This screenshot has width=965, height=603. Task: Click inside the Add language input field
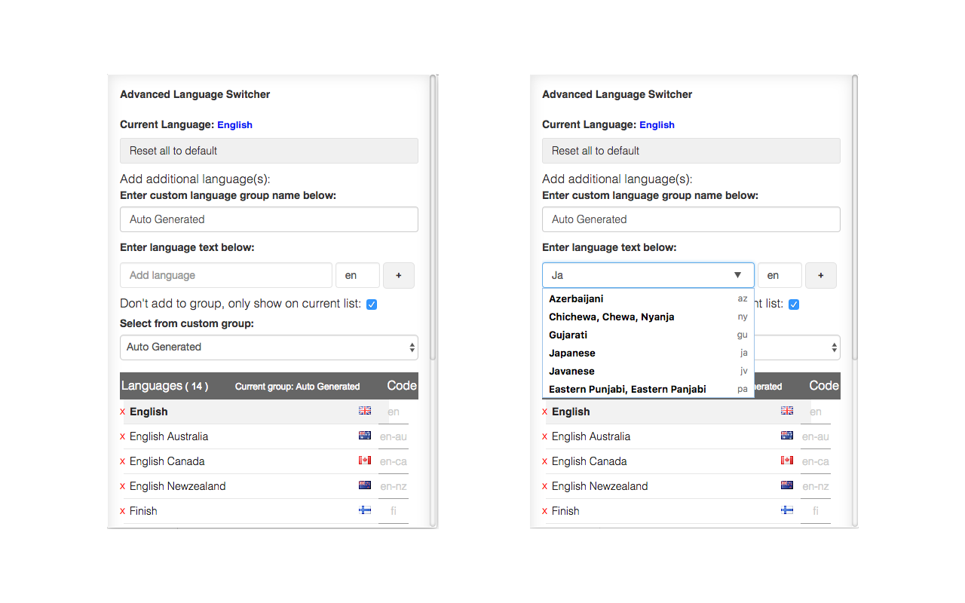(225, 275)
